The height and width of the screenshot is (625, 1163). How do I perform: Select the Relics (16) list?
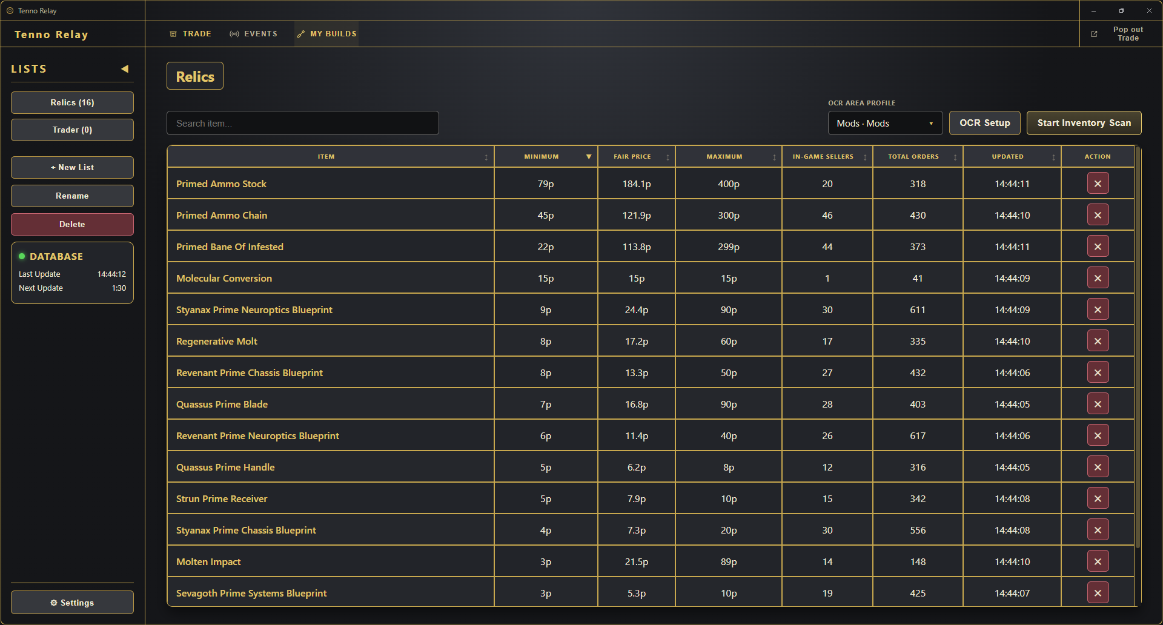[x=72, y=102]
